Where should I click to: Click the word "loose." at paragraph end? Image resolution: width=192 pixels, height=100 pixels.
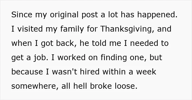(126, 86)
